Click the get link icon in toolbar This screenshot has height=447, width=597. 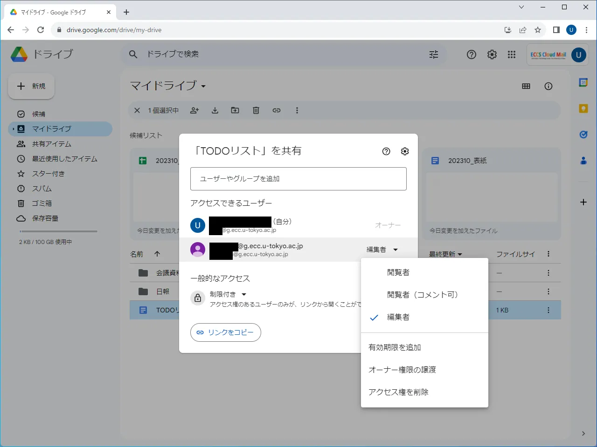coord(277,110)
